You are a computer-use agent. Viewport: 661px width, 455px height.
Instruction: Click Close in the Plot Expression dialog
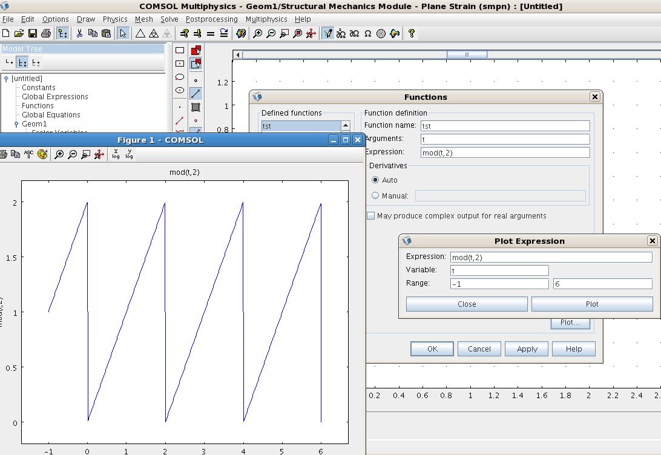tap(467, 304)
